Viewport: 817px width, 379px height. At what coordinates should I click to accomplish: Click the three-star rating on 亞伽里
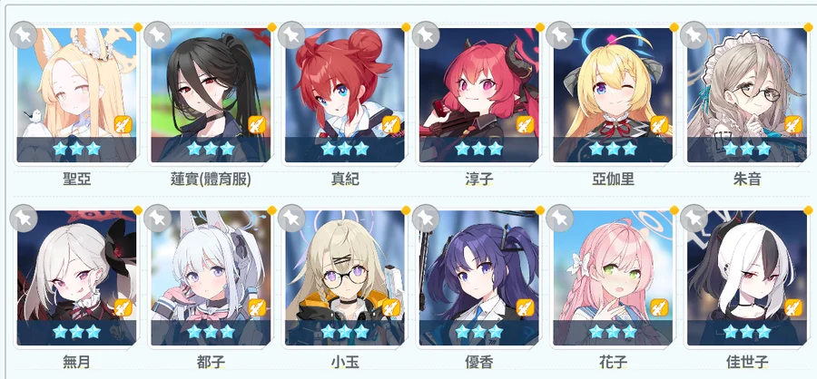(x=613, y=150)
